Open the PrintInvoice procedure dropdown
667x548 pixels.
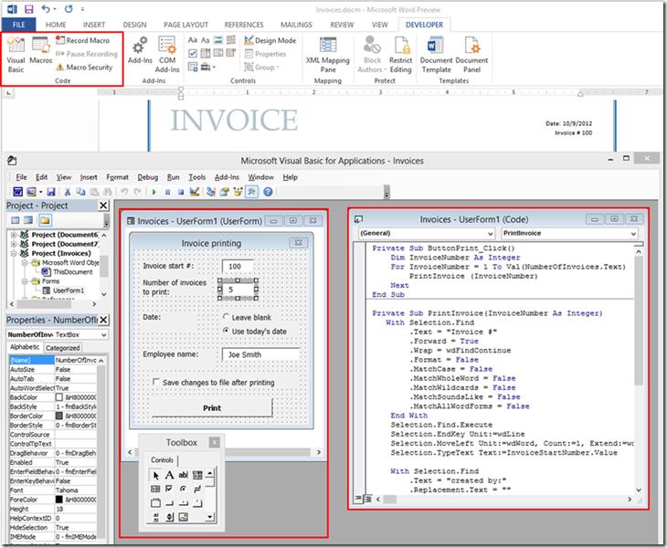(x=633, y=234)
